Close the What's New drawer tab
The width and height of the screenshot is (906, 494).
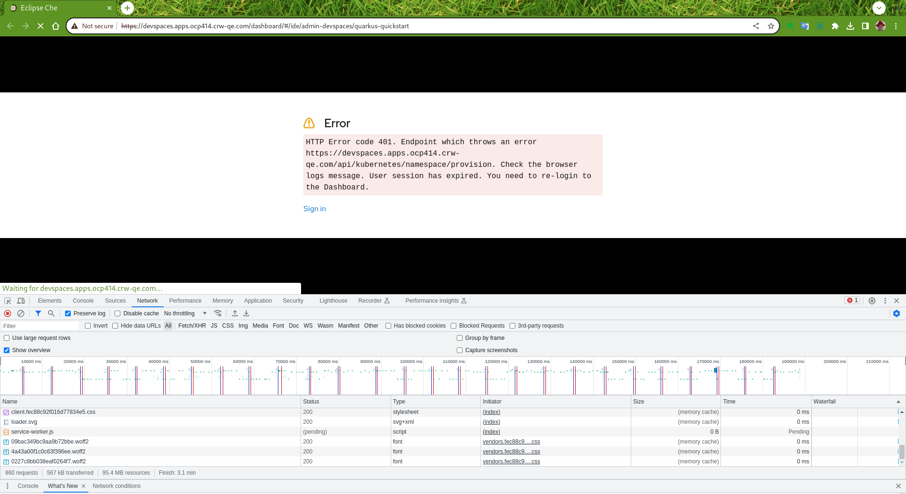tap(84, 486)
